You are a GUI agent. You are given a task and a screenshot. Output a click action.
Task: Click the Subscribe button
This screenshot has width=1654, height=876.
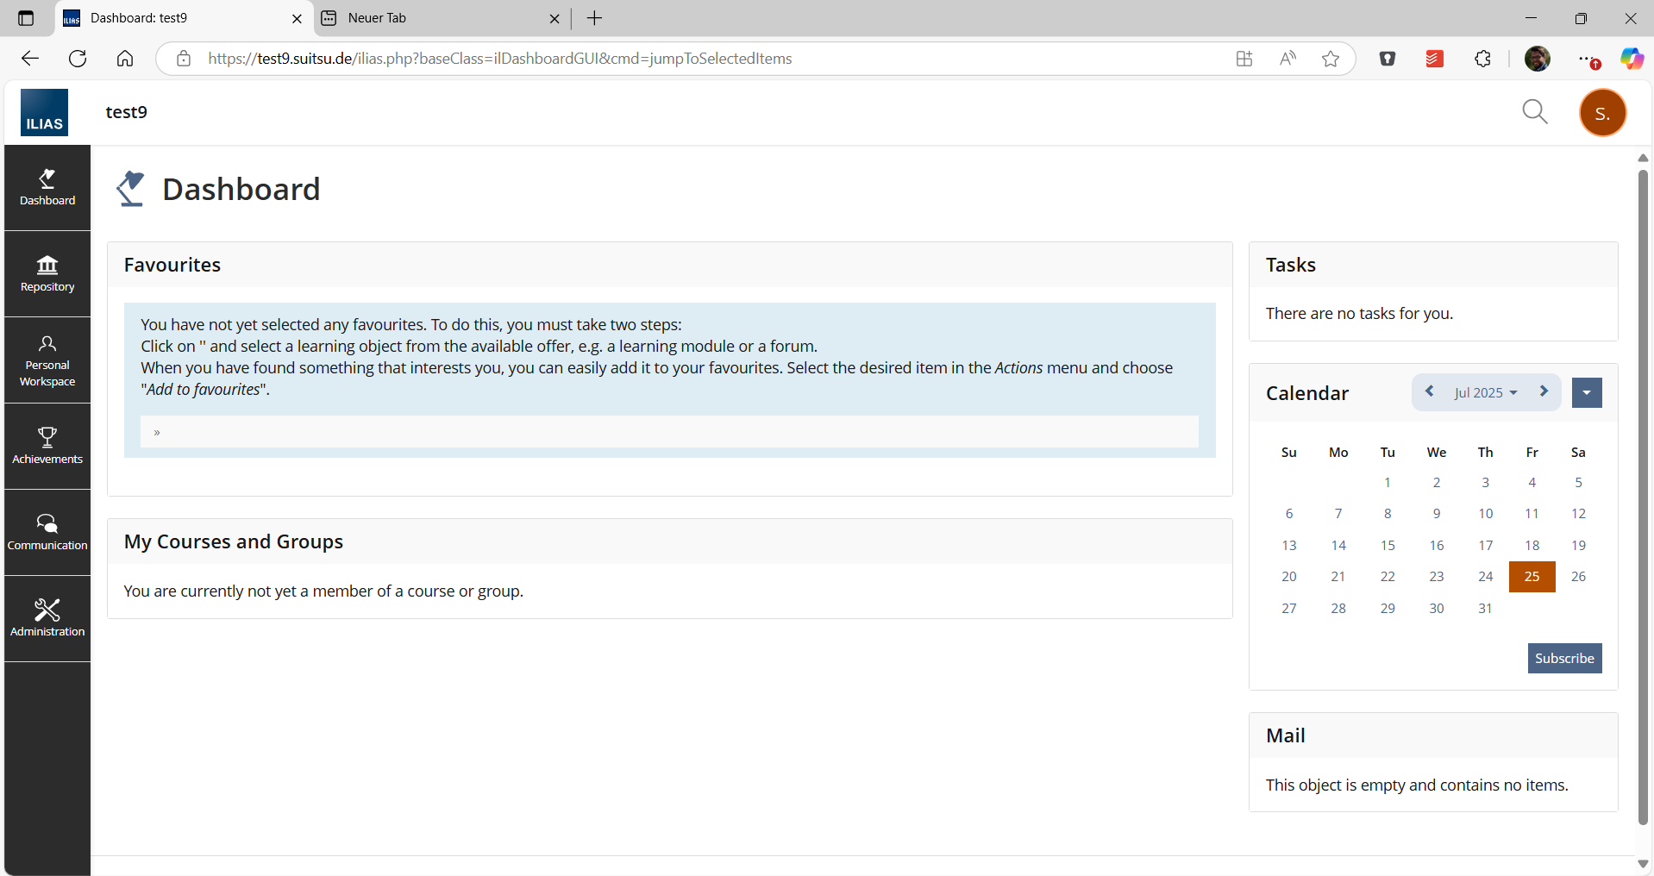(1563, 658)
